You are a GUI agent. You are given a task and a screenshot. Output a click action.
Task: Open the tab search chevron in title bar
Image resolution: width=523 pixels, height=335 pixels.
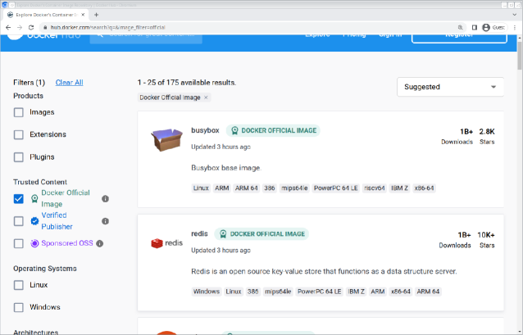[515, 15]
